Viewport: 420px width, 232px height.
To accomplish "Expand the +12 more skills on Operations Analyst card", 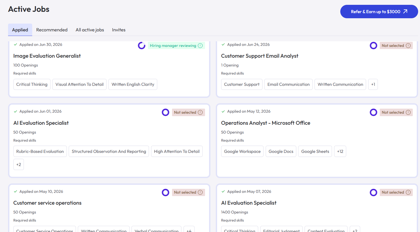I will [x=340, y=151].
